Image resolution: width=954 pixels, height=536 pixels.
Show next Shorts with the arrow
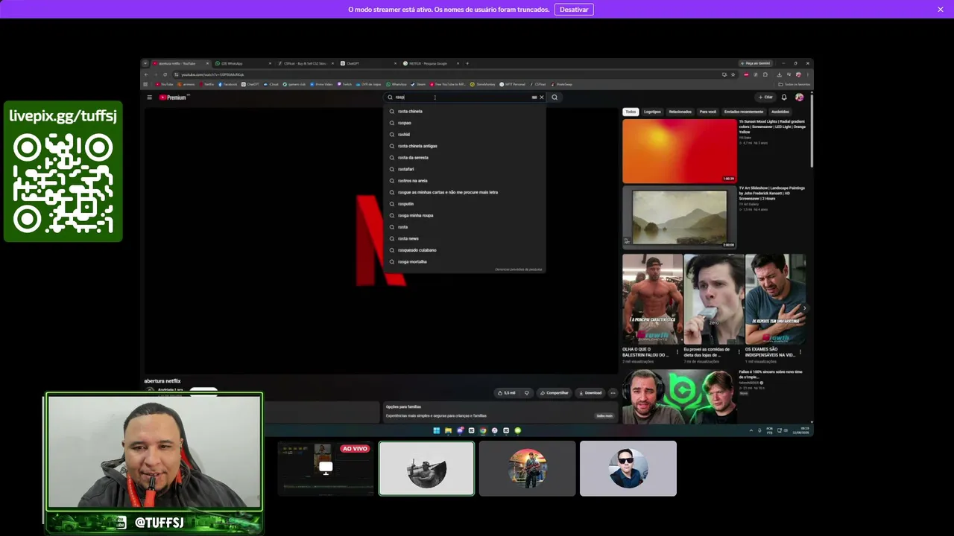click(804, 307)
